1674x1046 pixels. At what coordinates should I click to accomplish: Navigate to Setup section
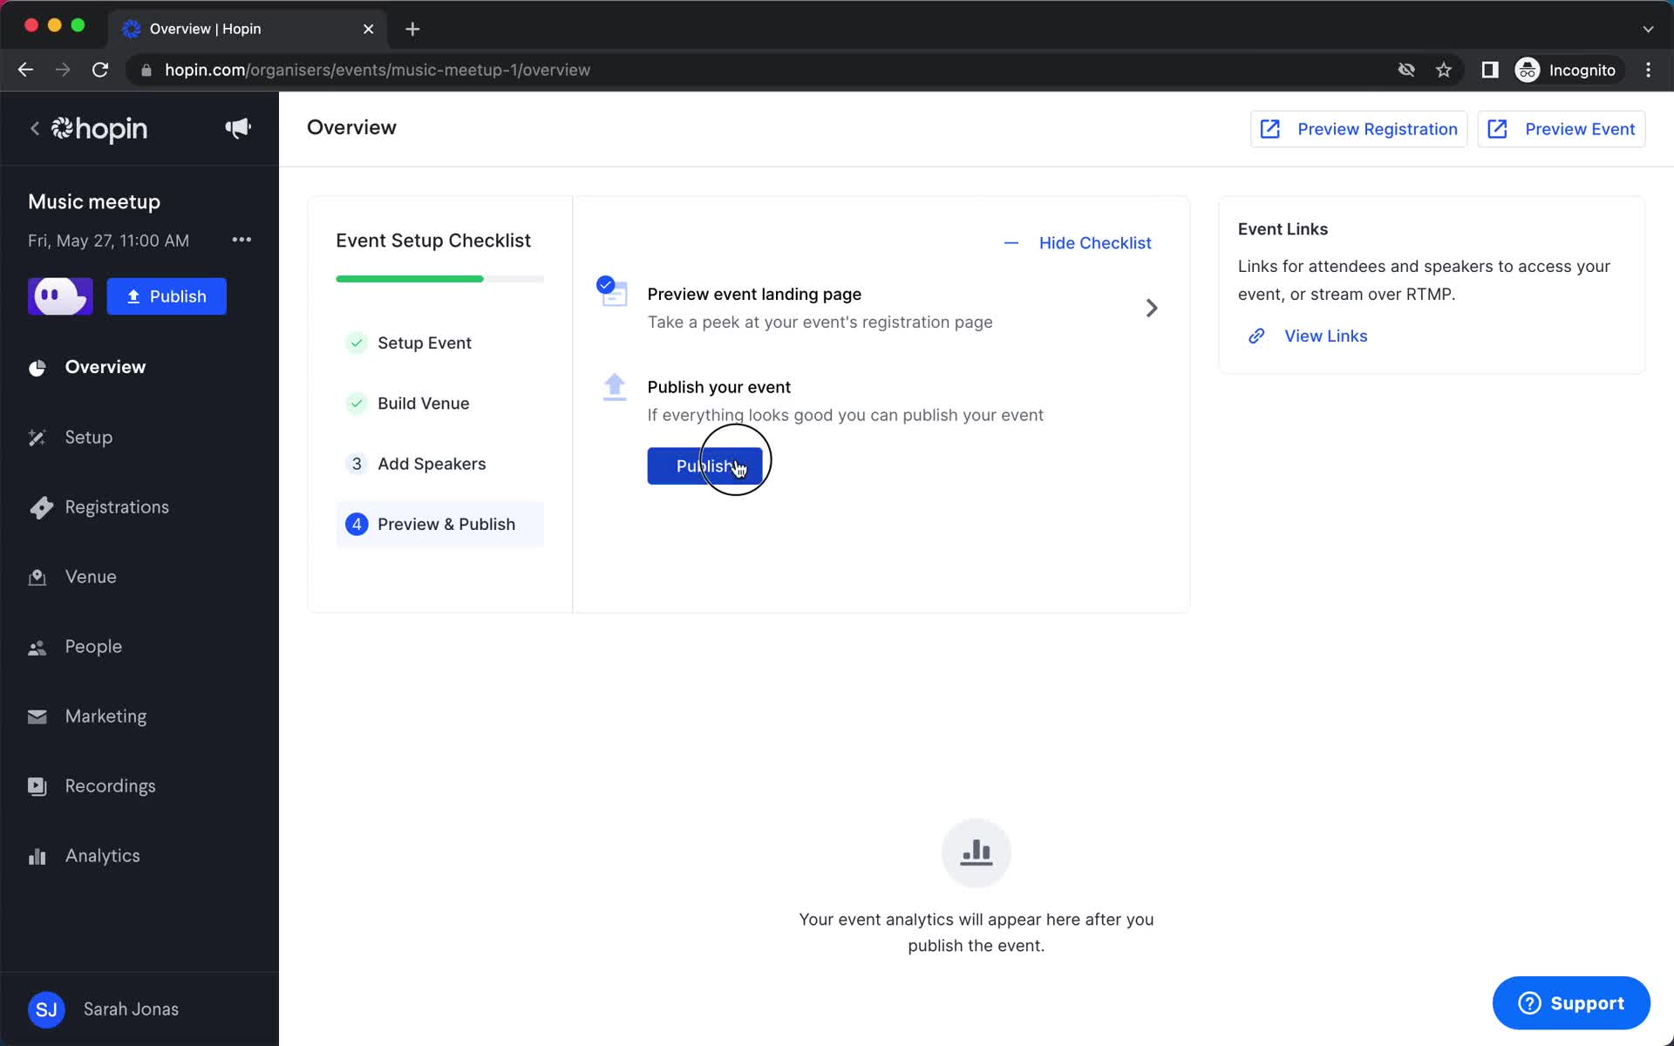click(x=87, y=436)
